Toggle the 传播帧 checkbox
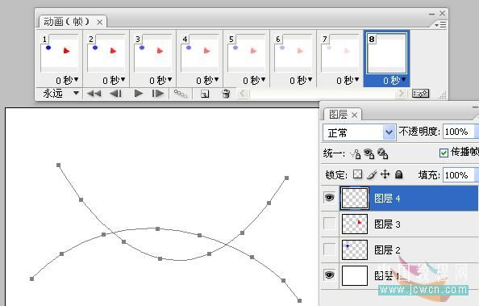The height and width of the screenshot is (306, 479). [x=444, y=153]
